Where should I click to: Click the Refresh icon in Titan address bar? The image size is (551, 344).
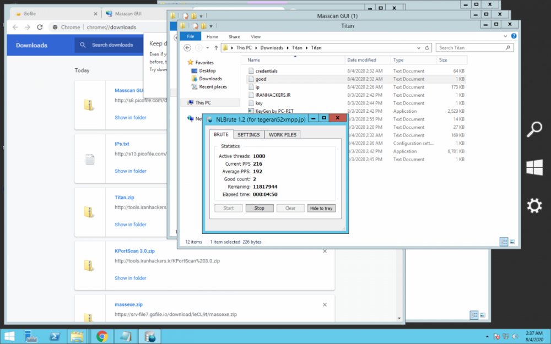point(427,48)
